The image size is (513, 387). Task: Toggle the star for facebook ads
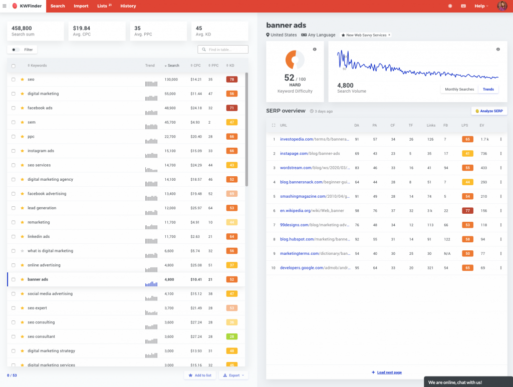click(x=22, y=108)
